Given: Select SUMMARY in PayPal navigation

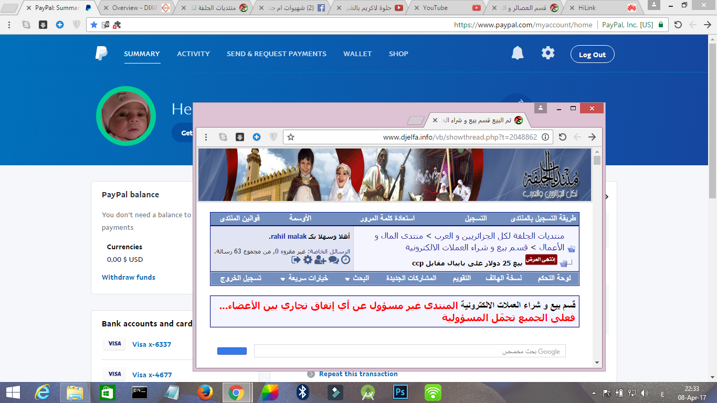Looking at the screenshot, I should pos(142,54).
